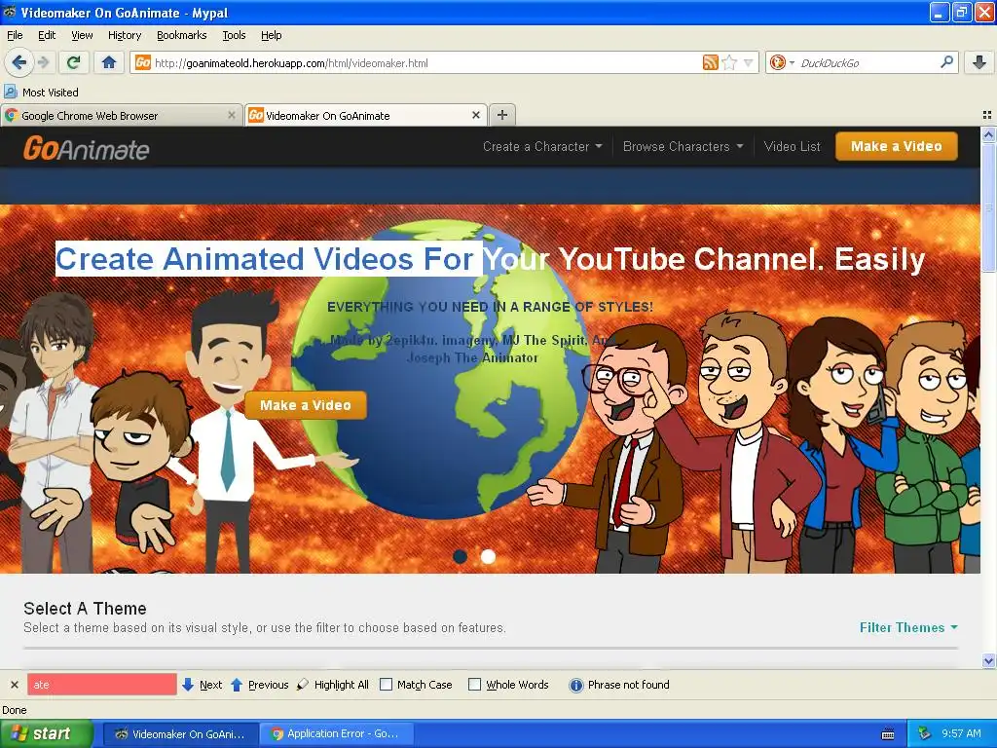Open the Video List link

coord(792,146)
